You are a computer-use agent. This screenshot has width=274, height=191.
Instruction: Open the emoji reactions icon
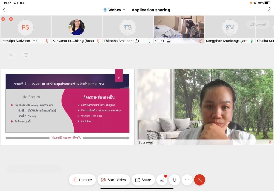pos(175,180)
